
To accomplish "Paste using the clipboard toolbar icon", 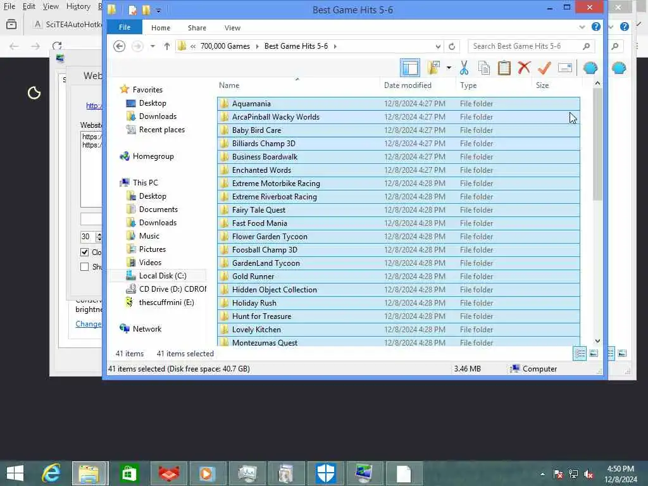I will (x=504, y=68).
